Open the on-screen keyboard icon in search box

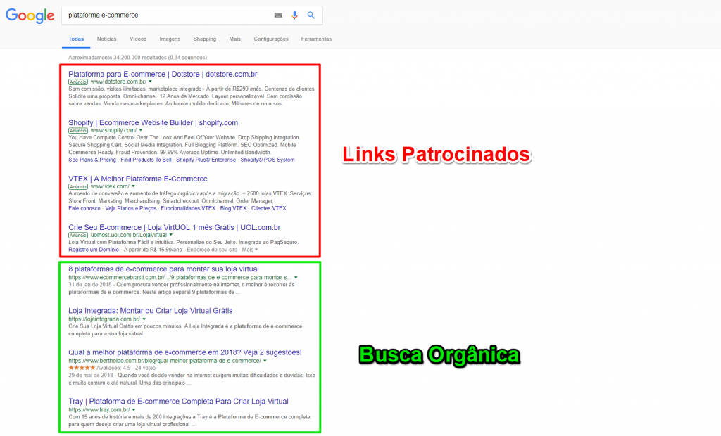tap(278, 15)
